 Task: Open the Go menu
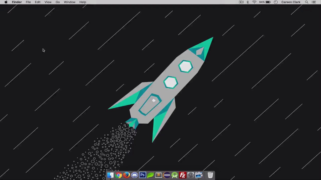(58, 2)
